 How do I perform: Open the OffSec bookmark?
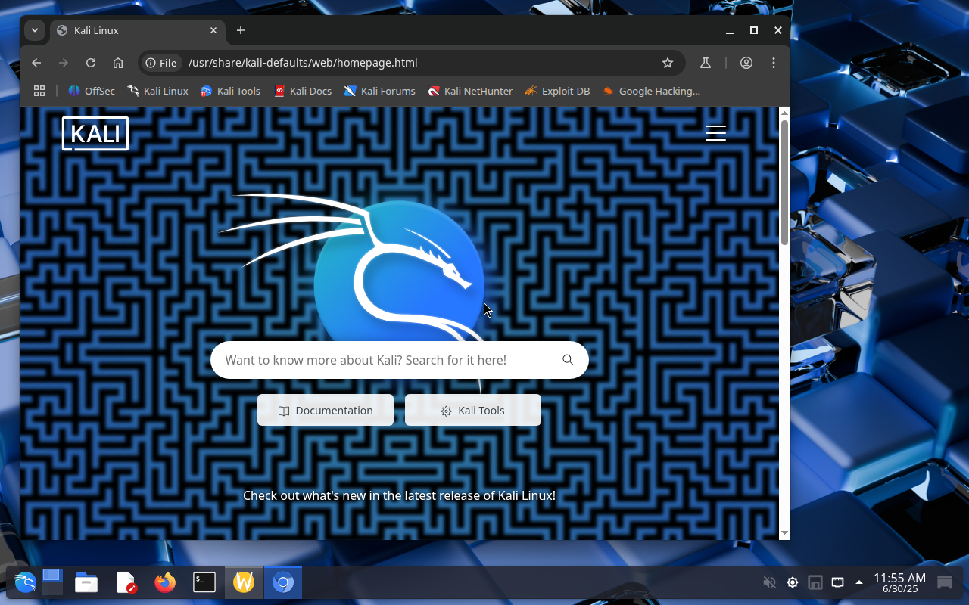[x=92, y=91]
